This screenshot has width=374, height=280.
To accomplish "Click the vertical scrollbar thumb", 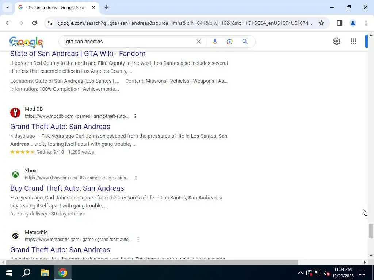I will tap(370, 231).
